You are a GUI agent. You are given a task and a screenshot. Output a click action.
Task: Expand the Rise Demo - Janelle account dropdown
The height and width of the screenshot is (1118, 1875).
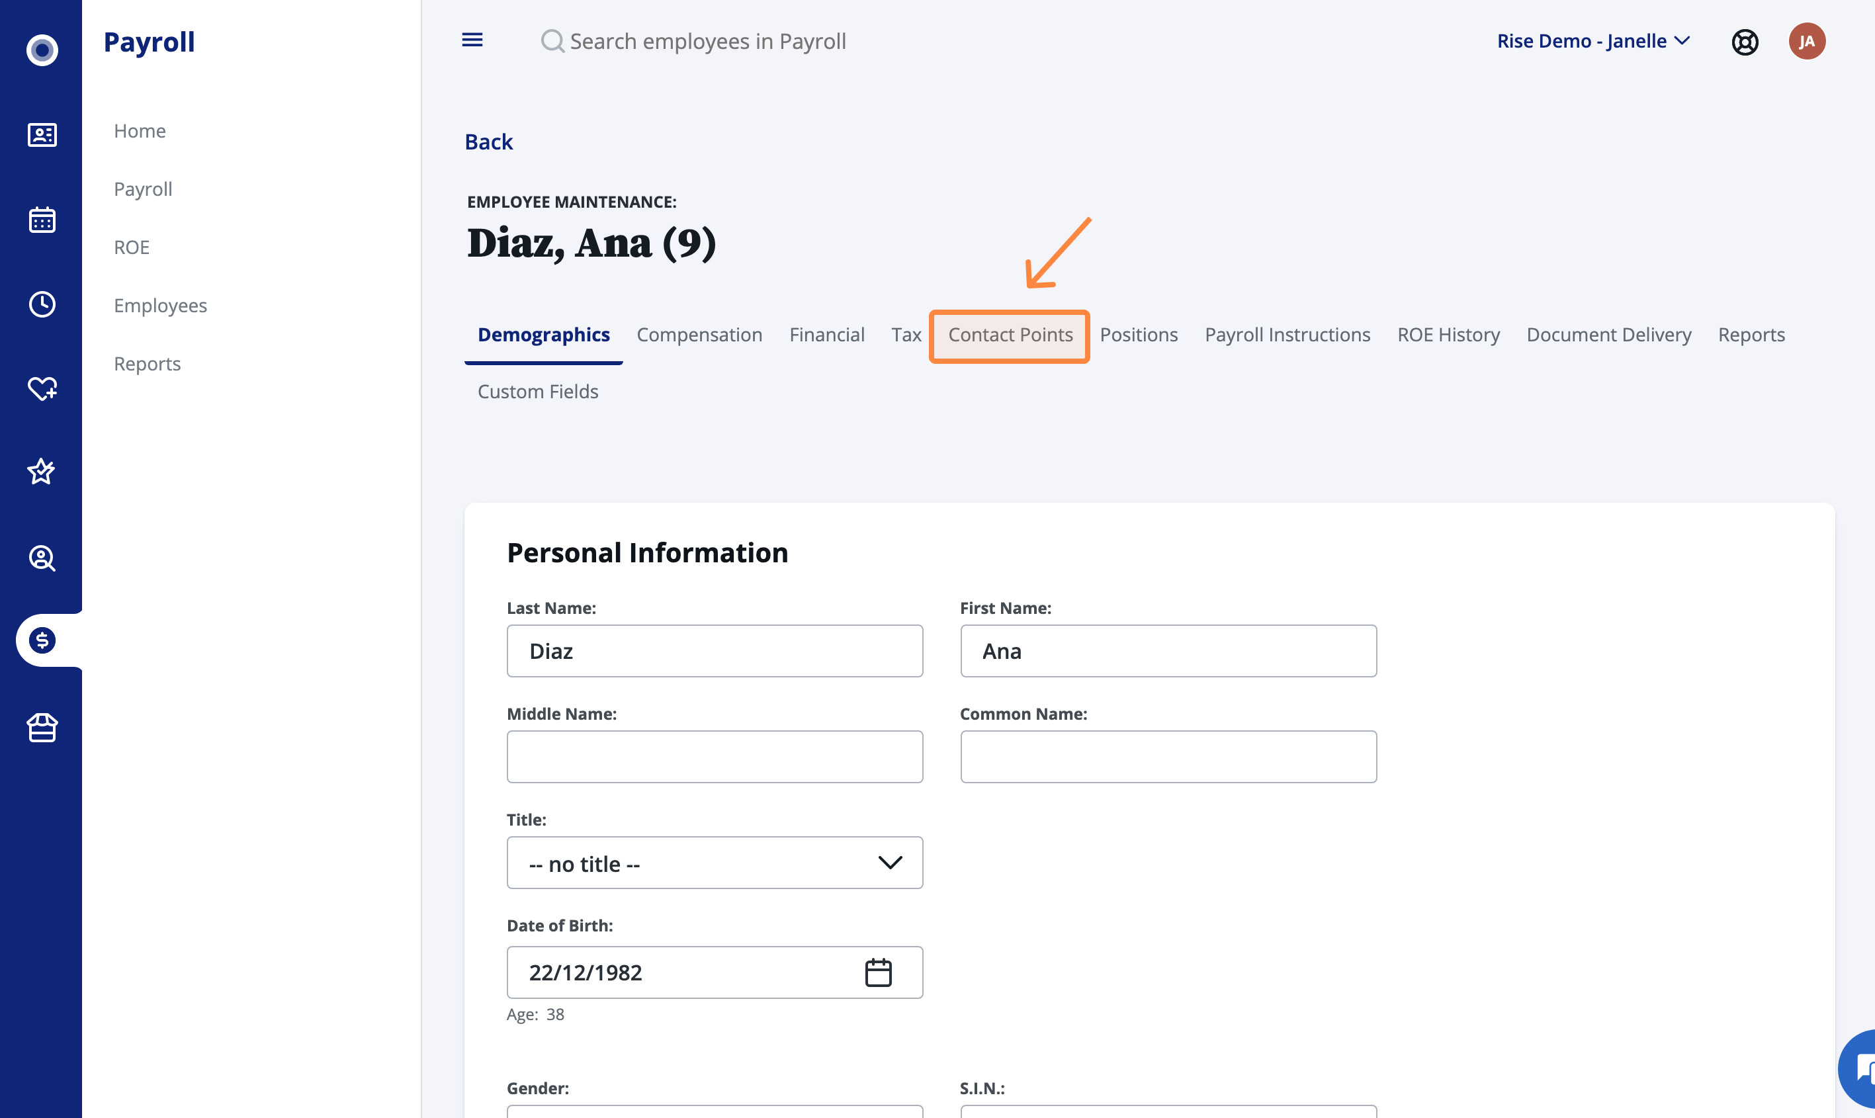pos(1594,40)
